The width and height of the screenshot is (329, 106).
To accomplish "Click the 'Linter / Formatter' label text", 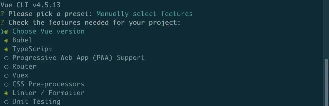I will 48,93.
